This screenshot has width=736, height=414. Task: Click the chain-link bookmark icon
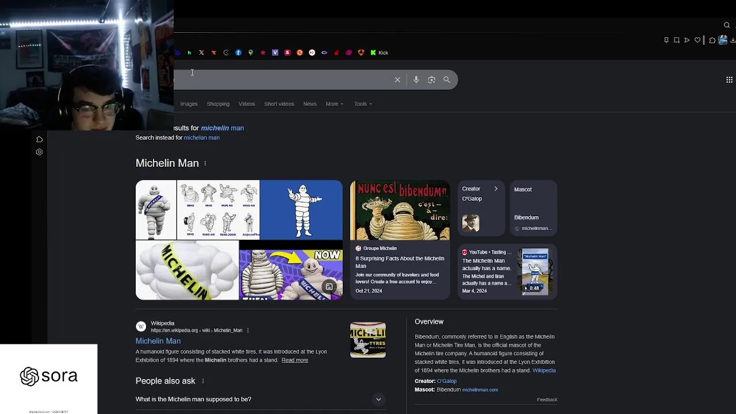click(324, 53)
